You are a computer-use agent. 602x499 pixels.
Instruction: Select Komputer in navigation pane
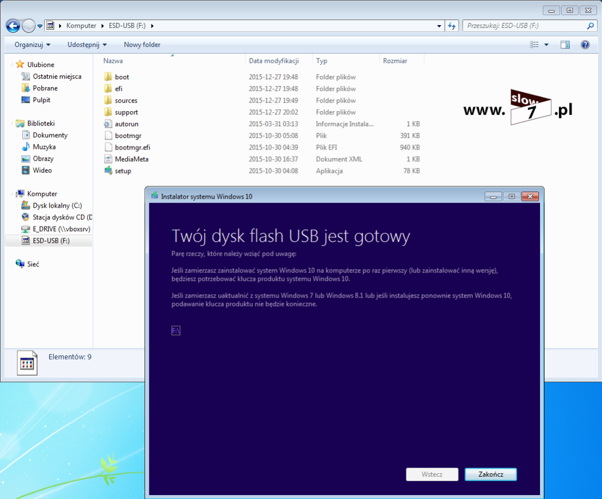point(42,194)
